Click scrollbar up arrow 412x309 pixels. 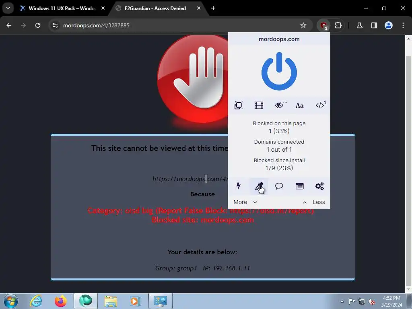click(x=409, y=39)
